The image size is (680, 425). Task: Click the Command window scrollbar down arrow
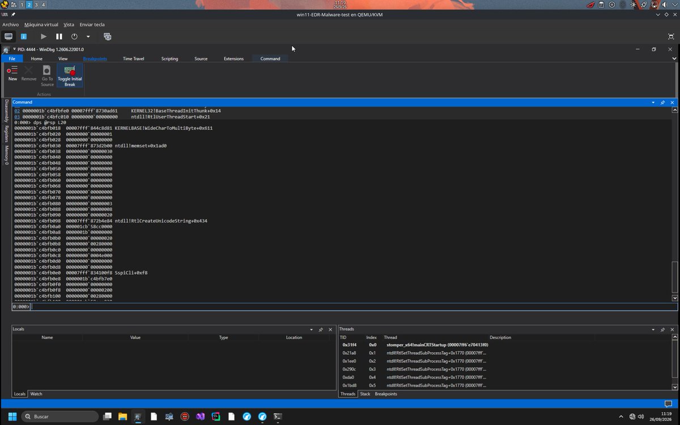[x=674, y=298]
